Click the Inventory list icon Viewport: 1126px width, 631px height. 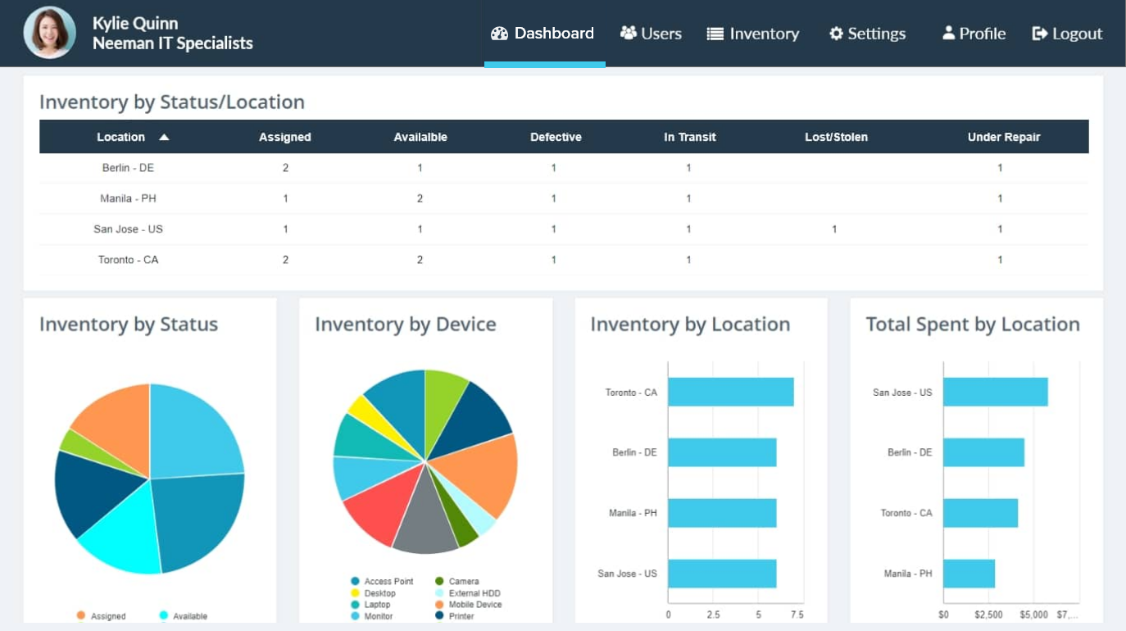714,33
